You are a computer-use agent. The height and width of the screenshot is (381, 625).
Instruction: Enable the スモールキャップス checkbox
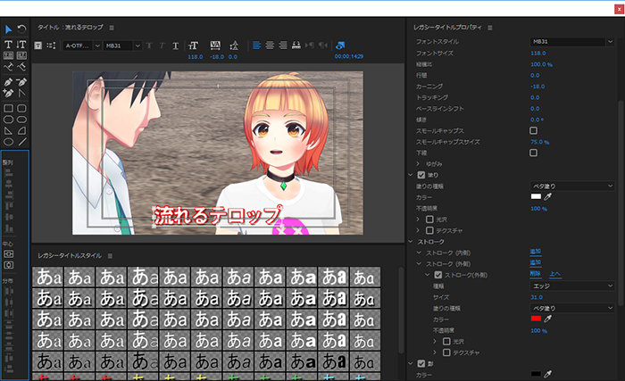tap(533, 130)
